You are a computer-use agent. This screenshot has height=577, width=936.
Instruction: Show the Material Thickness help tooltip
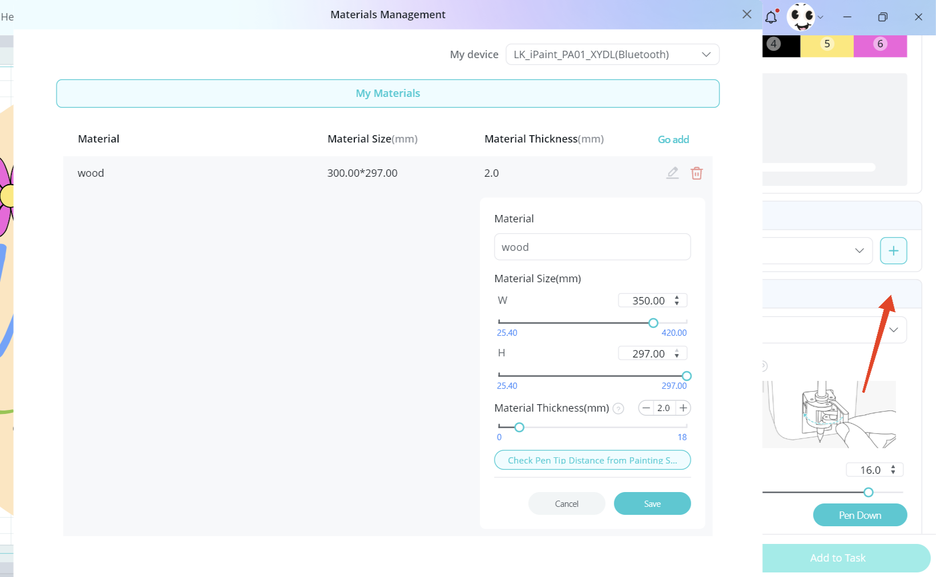[618, 408]
